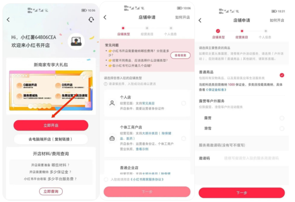Tap 查看答案 in FAQ section
The image size is (295, 202).
180,55
